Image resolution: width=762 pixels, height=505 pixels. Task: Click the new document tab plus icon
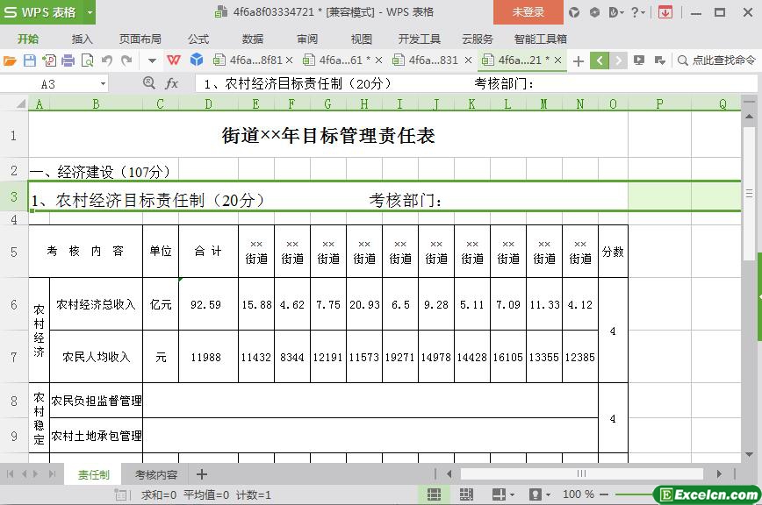(x=578, y=60)
